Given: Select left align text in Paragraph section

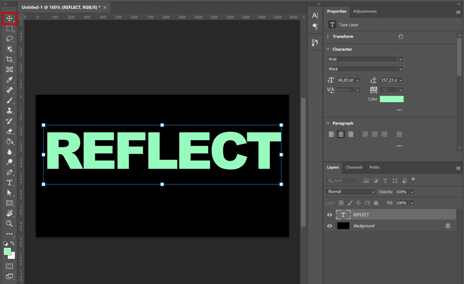Looking at the screenshot, I should (x=331, y=134).
